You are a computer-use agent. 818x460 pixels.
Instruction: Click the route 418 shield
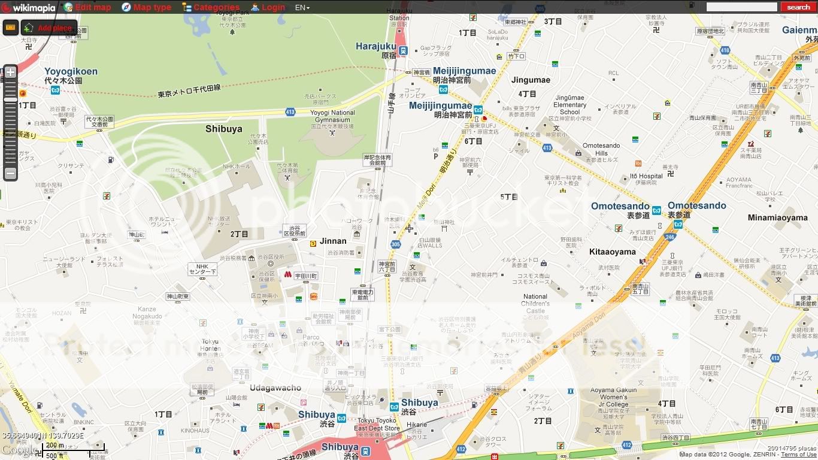click(725, 50)
